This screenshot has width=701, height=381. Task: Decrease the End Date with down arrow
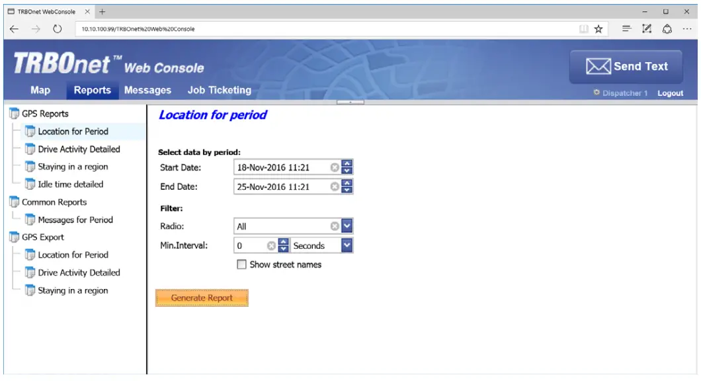point(347,190)
